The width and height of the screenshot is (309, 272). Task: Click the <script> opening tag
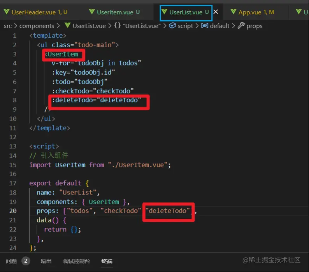click(x=44, y=146)
